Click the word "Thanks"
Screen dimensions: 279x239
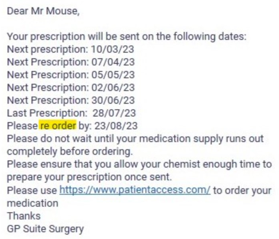24,216
